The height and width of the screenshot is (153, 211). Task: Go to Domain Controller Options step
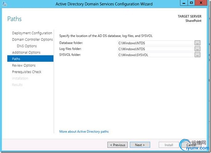(x=32, y=40)
